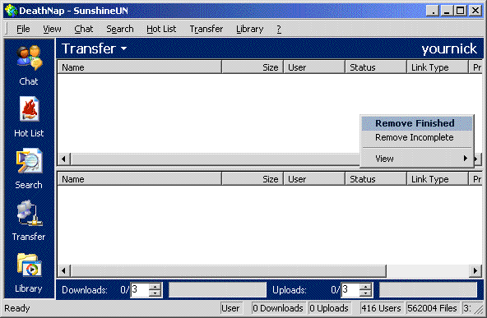Click the Uploads limit input field

(350, 290)
